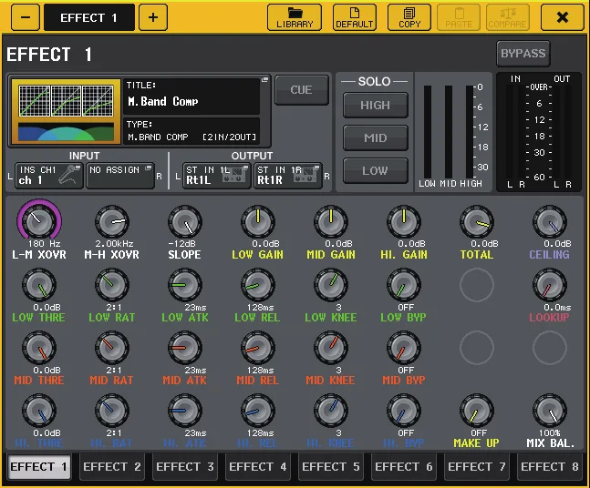The height and width of the screenshot is (488, 590).
Task: Select the LOW THRE knob
Action: (39, 285)
